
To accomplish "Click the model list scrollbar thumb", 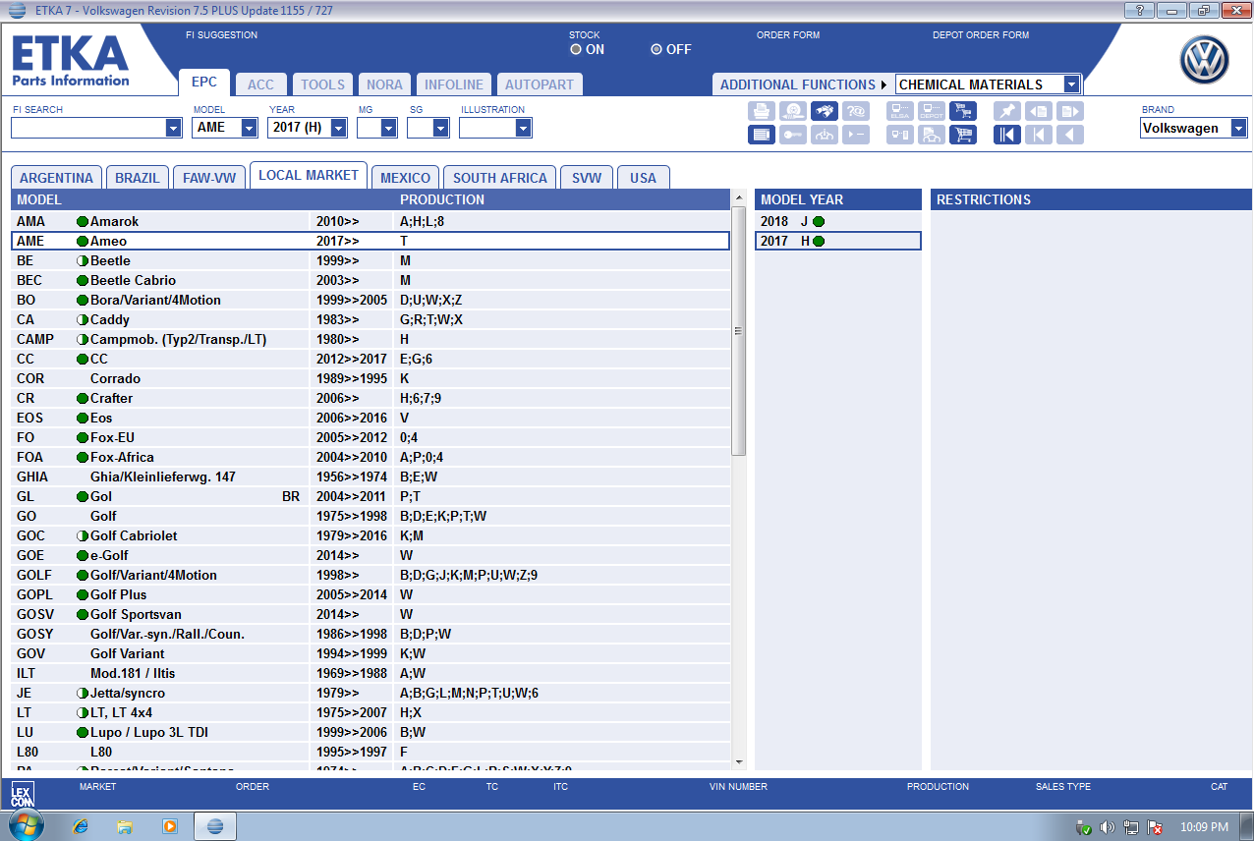I will tap(739, 332).
